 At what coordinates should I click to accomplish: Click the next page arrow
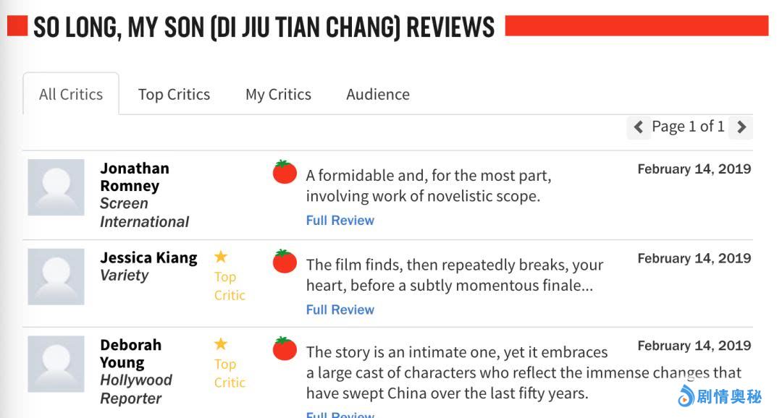click(x=741, y=127)
